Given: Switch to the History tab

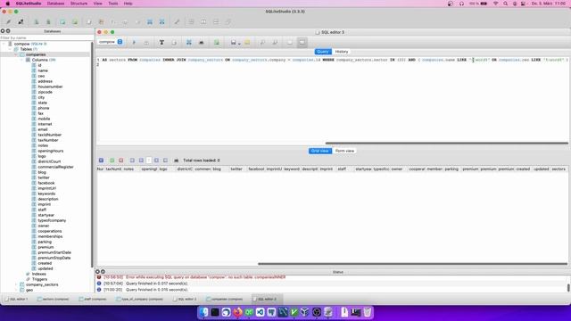Looking at the screenshot, I should pyautogui.click(x=342, y=52).
